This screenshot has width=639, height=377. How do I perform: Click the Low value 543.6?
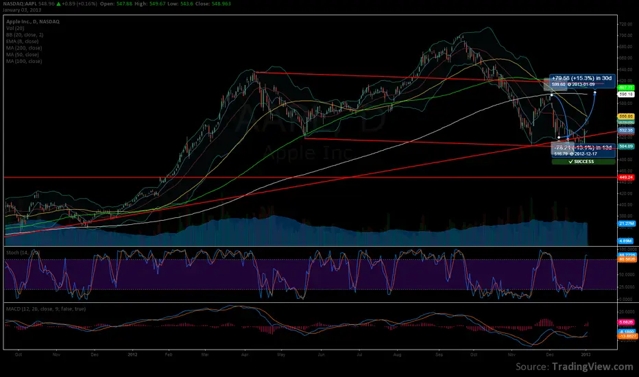pos(186,3)
